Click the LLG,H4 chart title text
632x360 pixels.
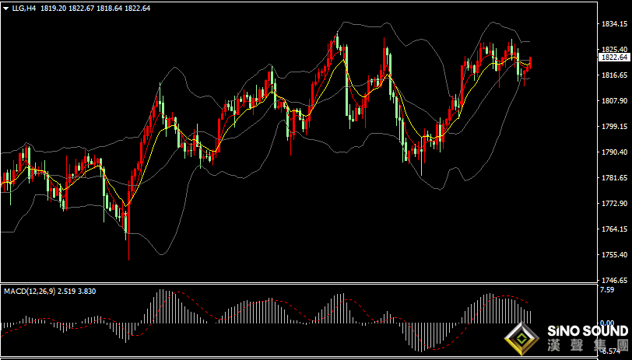(24, 8)
